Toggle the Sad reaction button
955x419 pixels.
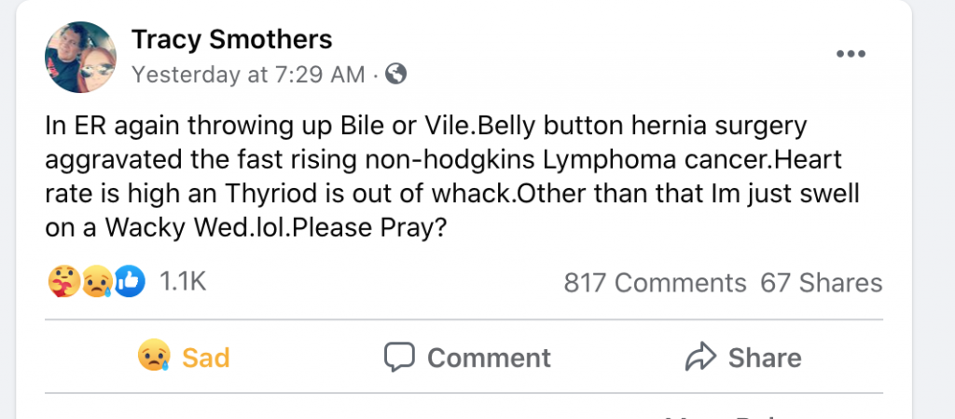[x=183, y=358]
